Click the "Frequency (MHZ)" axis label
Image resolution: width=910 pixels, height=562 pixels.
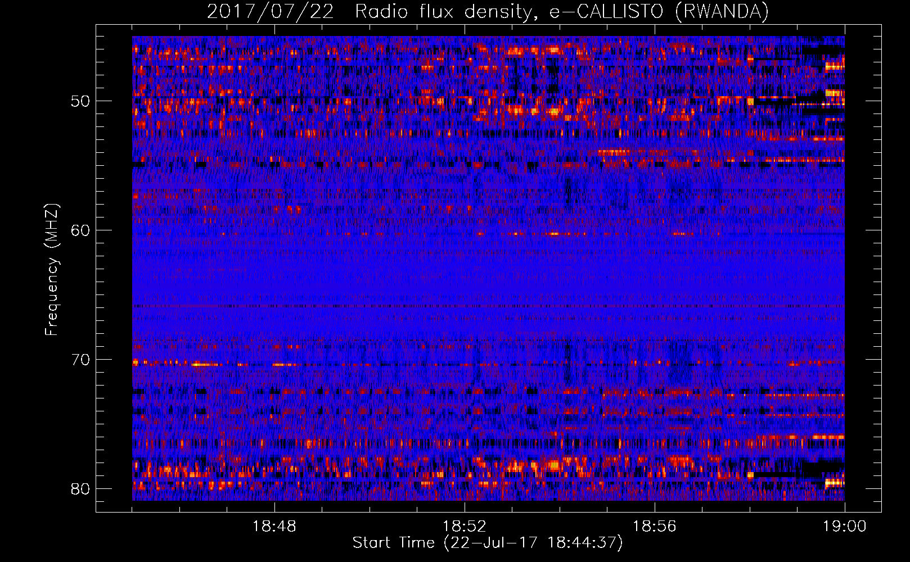[51, 270]
